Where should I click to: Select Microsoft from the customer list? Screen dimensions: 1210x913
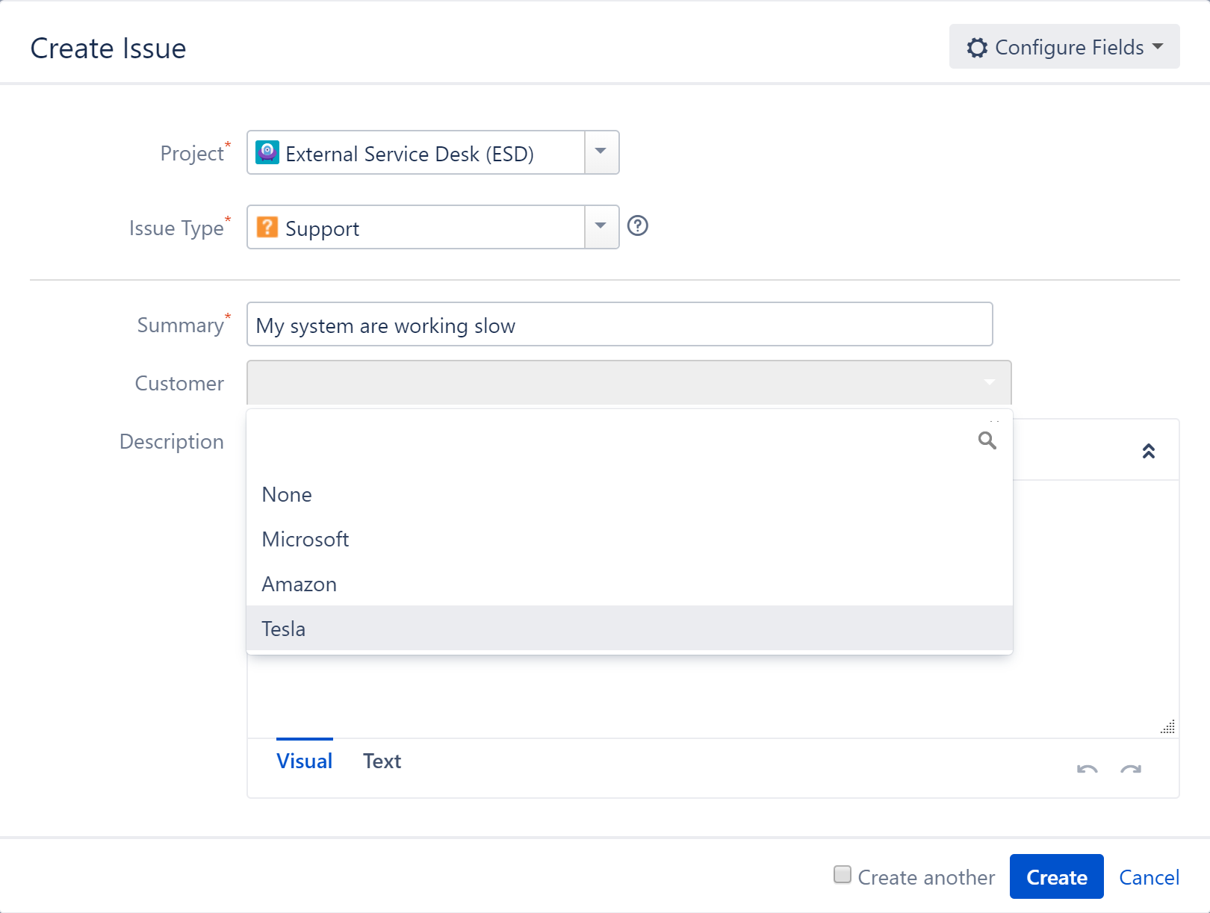coord(305,539)
